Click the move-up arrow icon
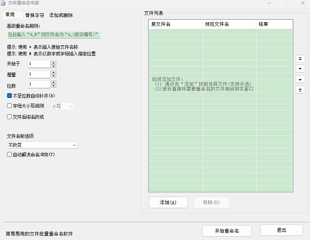This screenshot has height=240, width=310. [x=301, y=69]
